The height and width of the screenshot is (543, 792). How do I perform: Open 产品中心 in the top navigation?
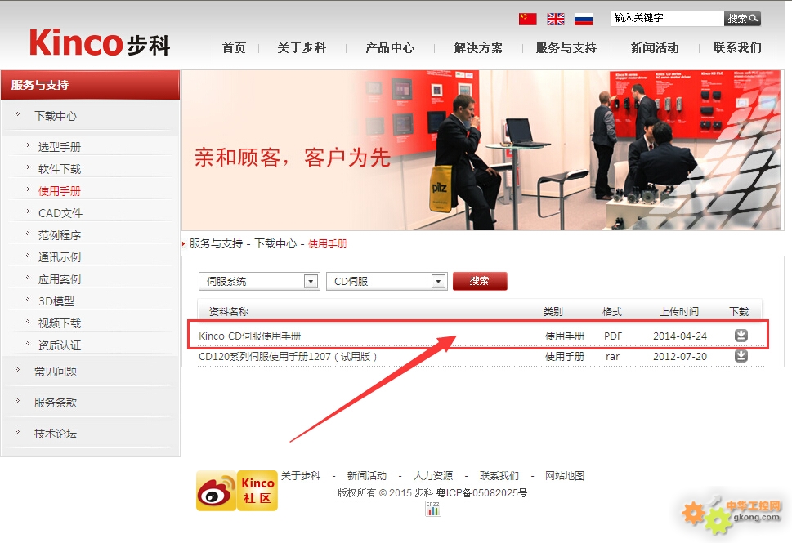click(x=390, y=48)
